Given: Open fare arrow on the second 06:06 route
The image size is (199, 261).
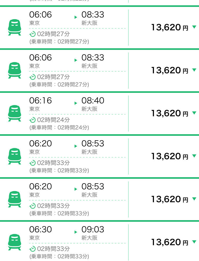Looking at the screenshot, I should coord(194,70).
